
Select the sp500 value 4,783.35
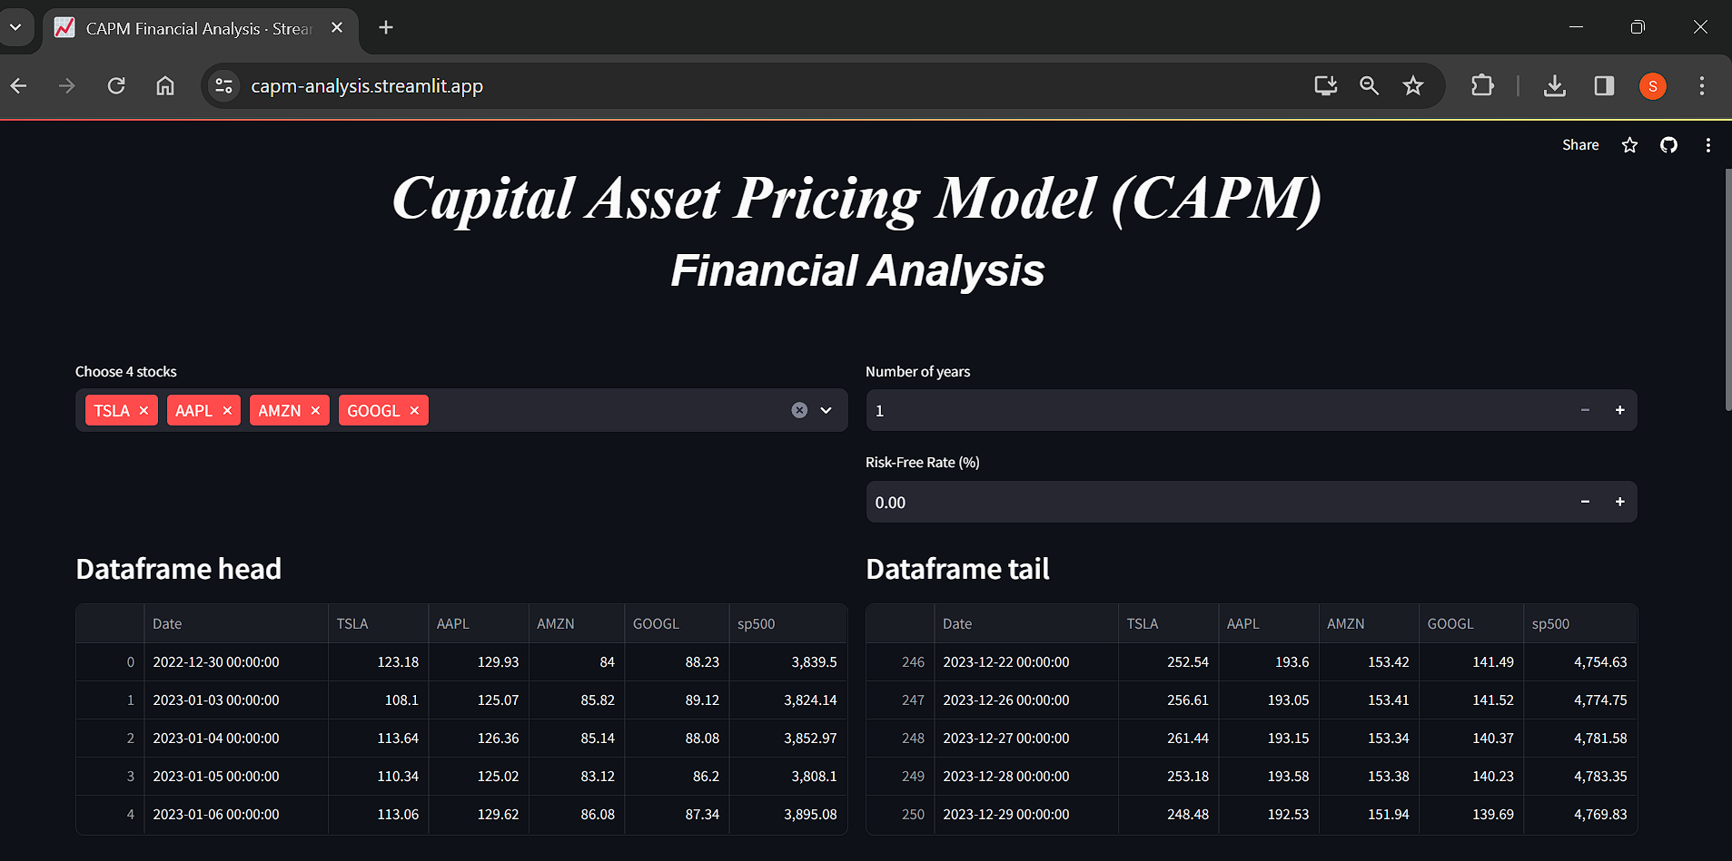pyautogui.click(x=1580, y=777)
